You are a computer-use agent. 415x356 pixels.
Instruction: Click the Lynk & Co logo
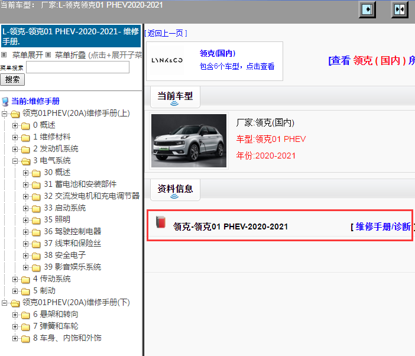click(x=167, y=60)
